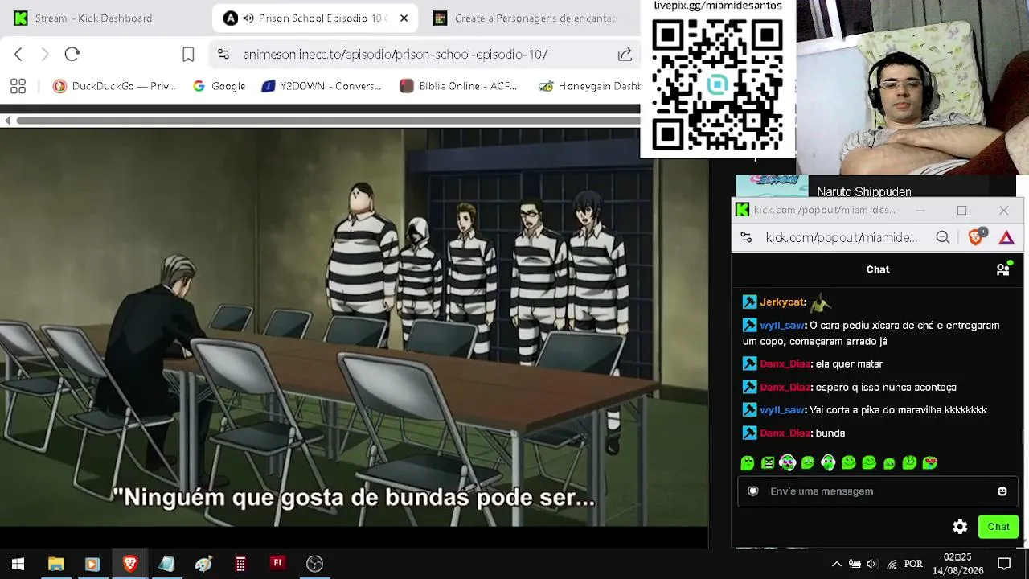Click zoom icon in Kick popout bar
The image size is (1029, 579).
click(943, 237)
